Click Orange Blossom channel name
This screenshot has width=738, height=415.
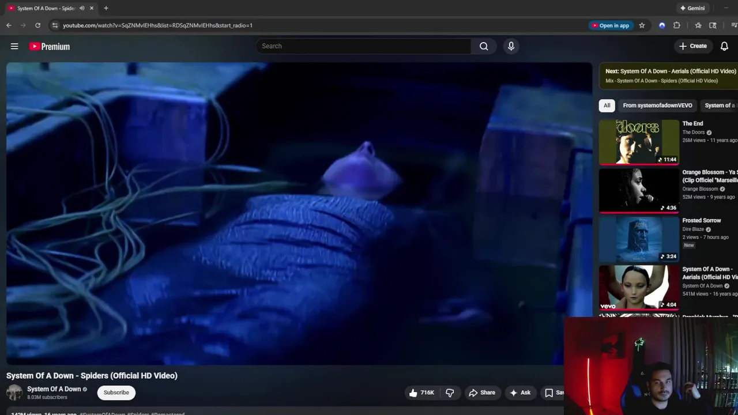tap(700, 189)
